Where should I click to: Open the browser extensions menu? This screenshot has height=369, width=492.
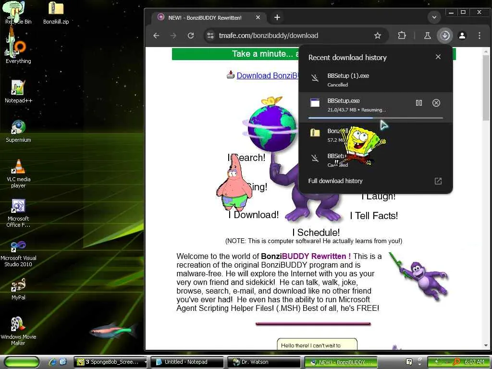tap(402, 36)
